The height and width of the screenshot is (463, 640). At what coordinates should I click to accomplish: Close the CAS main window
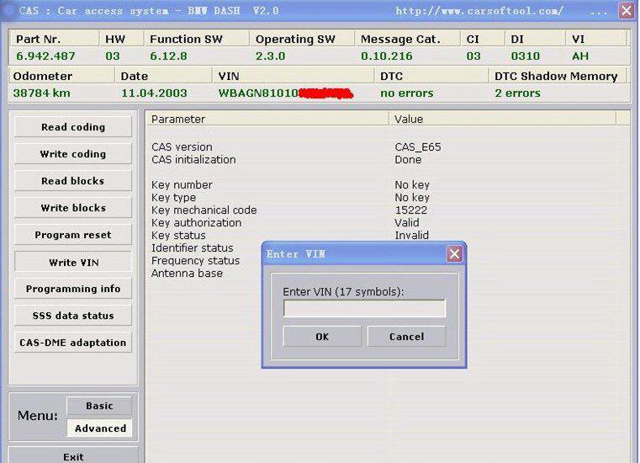[627, 10]
